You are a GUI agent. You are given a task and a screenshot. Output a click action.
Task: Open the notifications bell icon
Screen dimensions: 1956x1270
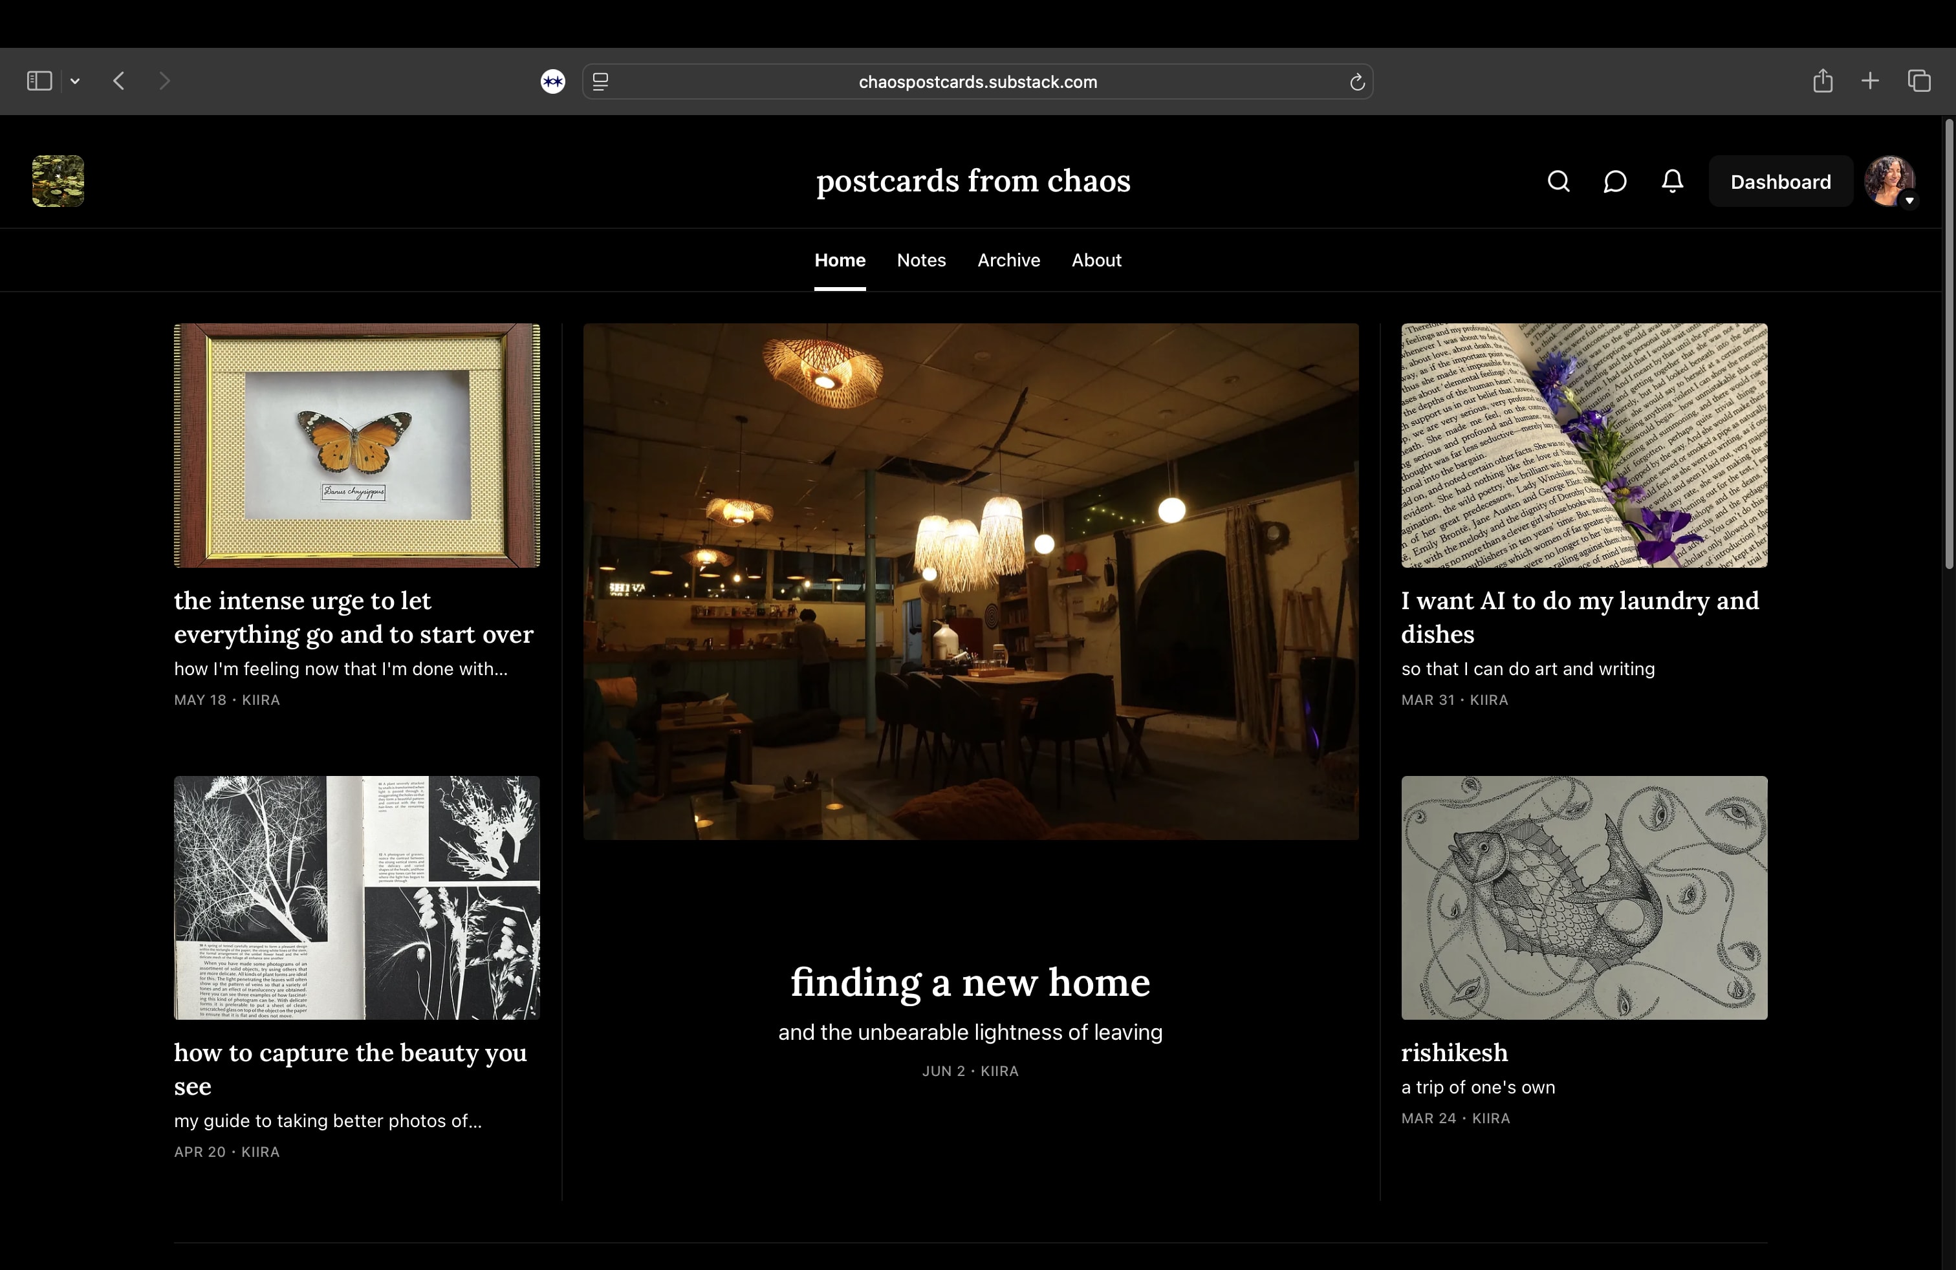[1673, 180]
